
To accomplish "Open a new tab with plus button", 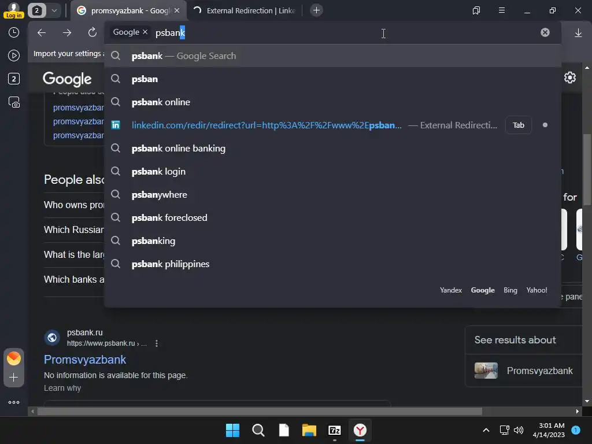I will tap(316, 10).
